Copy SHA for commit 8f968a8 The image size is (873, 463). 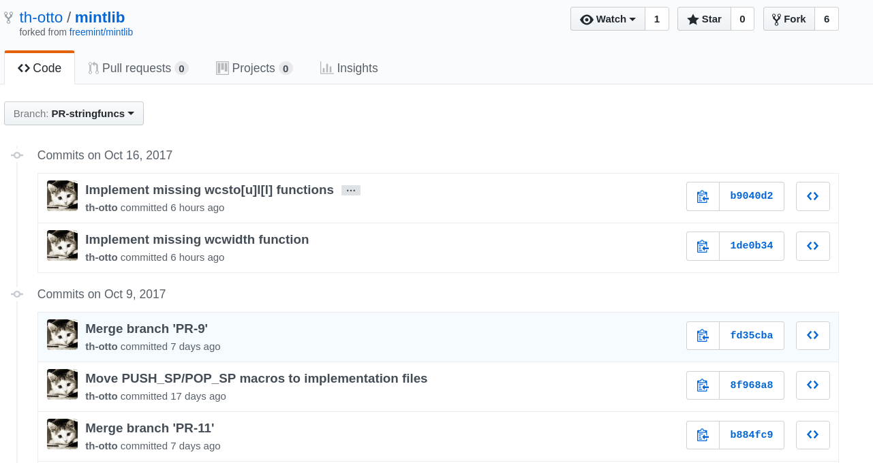(x=703, y=385)
